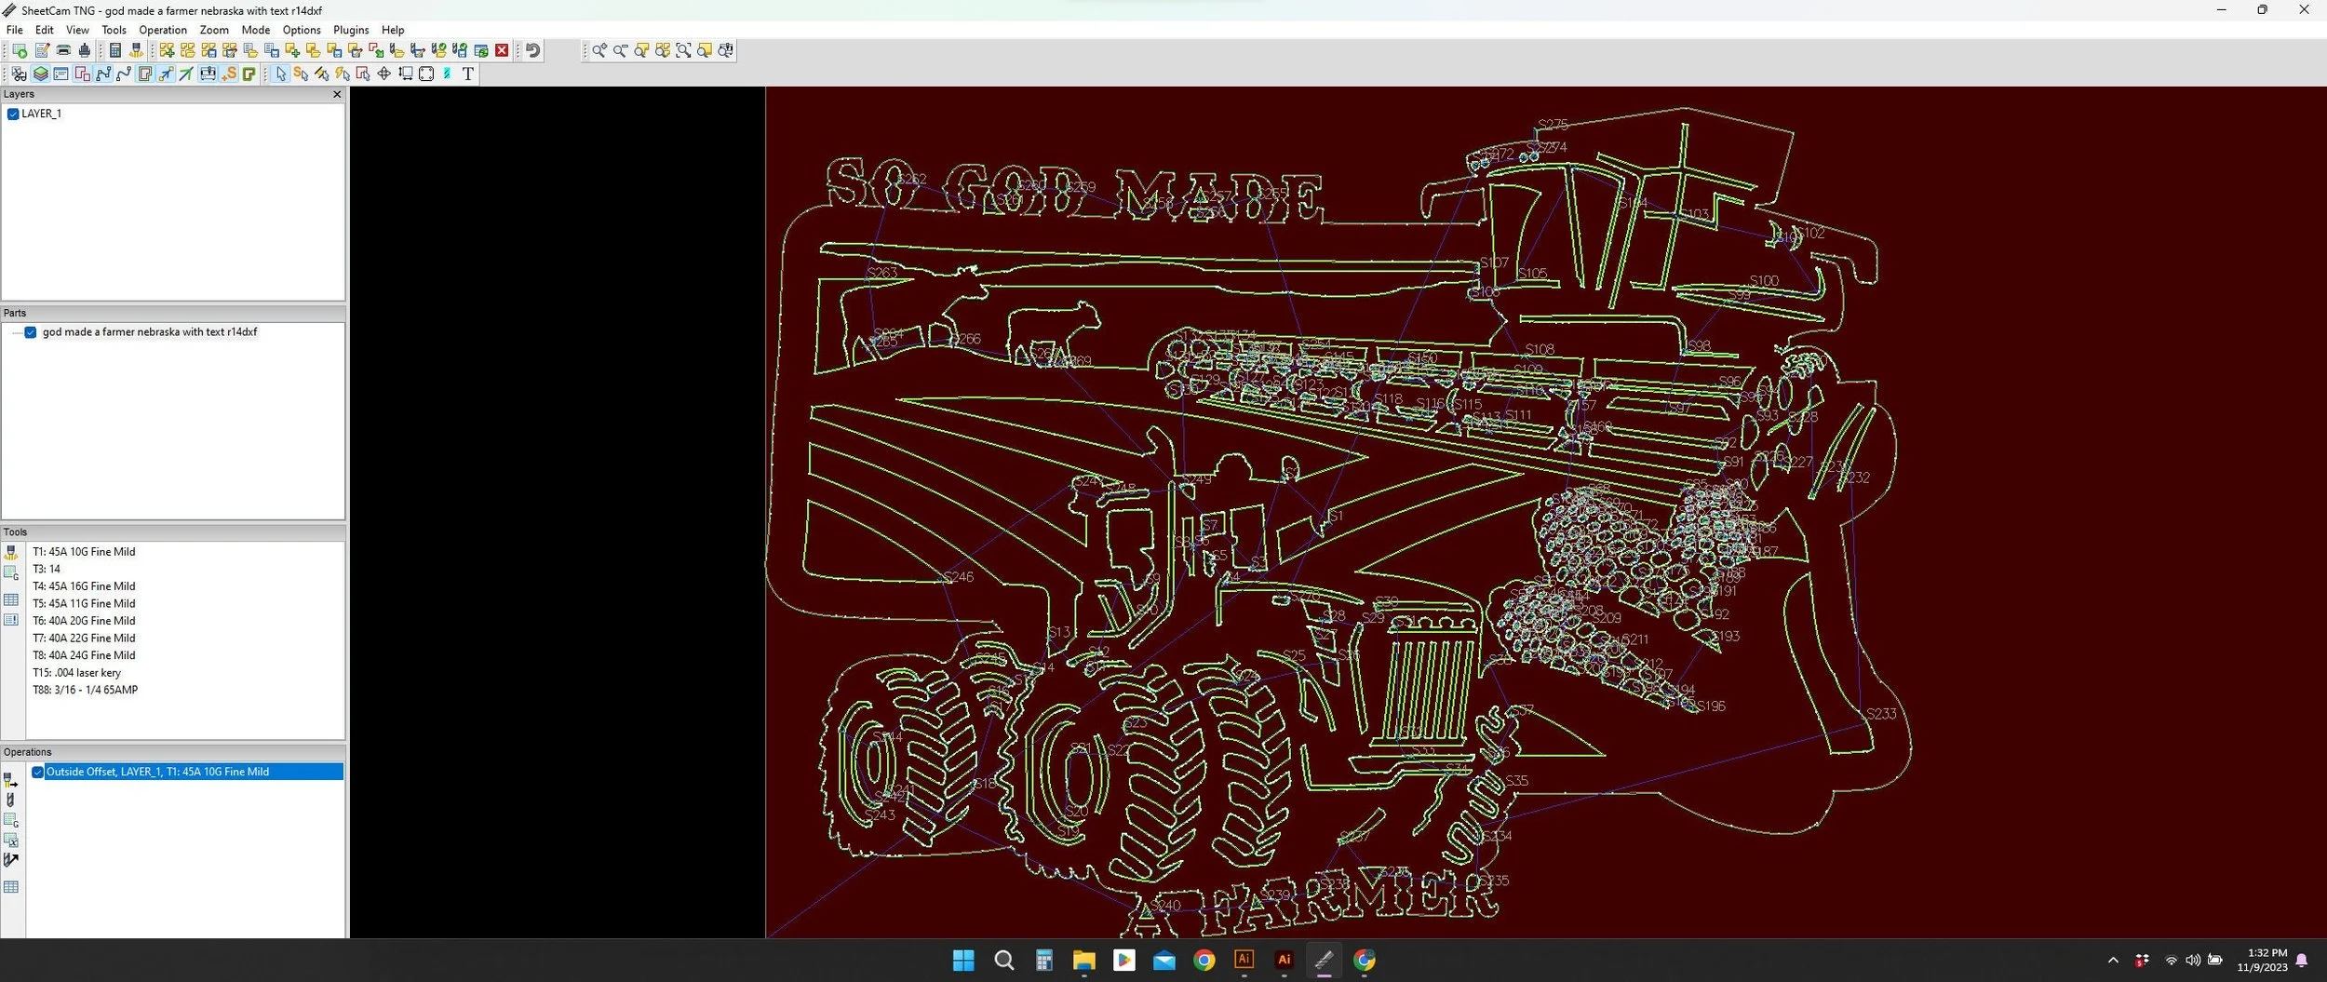Open the Help menu
Screen dimensions: 2327x982
(x=393, y=30)
